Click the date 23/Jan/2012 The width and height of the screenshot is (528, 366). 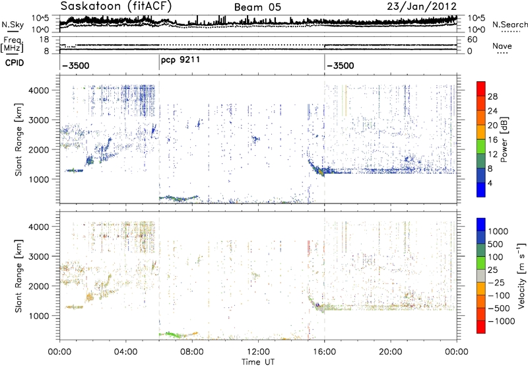[x=422, y=7]
